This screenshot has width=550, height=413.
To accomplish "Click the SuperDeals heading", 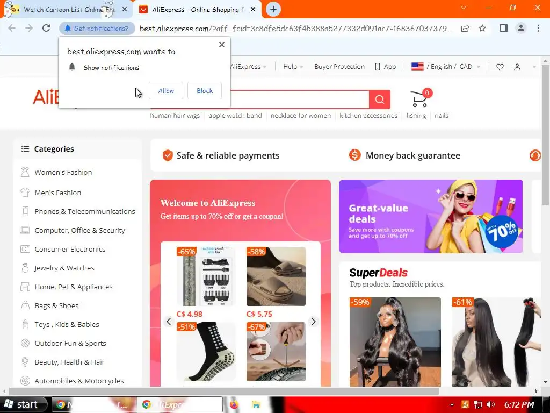I will (x=378, y=273).
